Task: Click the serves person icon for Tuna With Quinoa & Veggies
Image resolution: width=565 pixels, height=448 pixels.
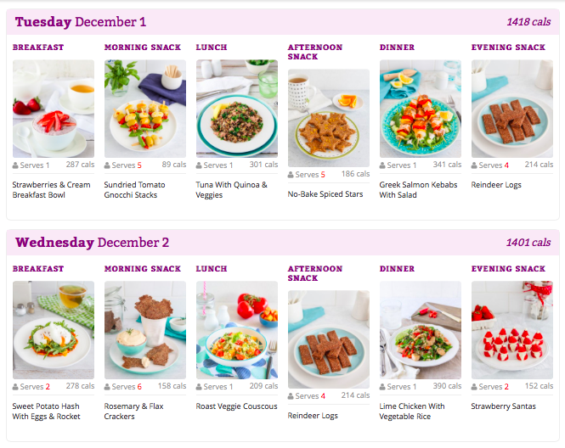Action: (x=200, y=165)
